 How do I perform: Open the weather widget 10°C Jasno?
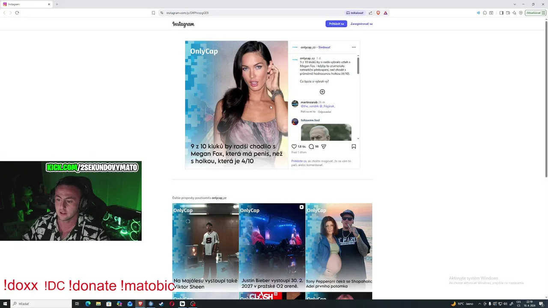pyautogui.click(x=462, y=304)
